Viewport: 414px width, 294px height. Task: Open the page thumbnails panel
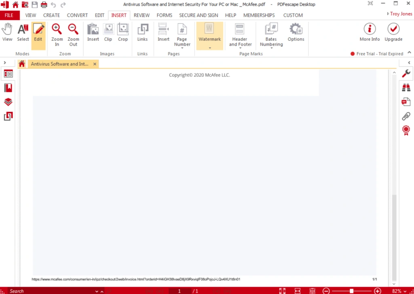[8, 74]
